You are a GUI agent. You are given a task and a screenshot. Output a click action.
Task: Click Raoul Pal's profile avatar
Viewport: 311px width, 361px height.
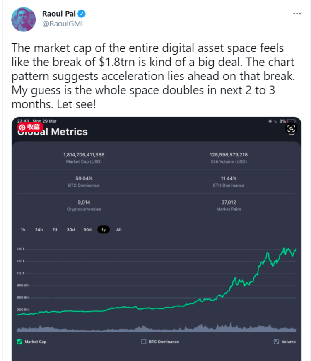[x=24, y=19]
